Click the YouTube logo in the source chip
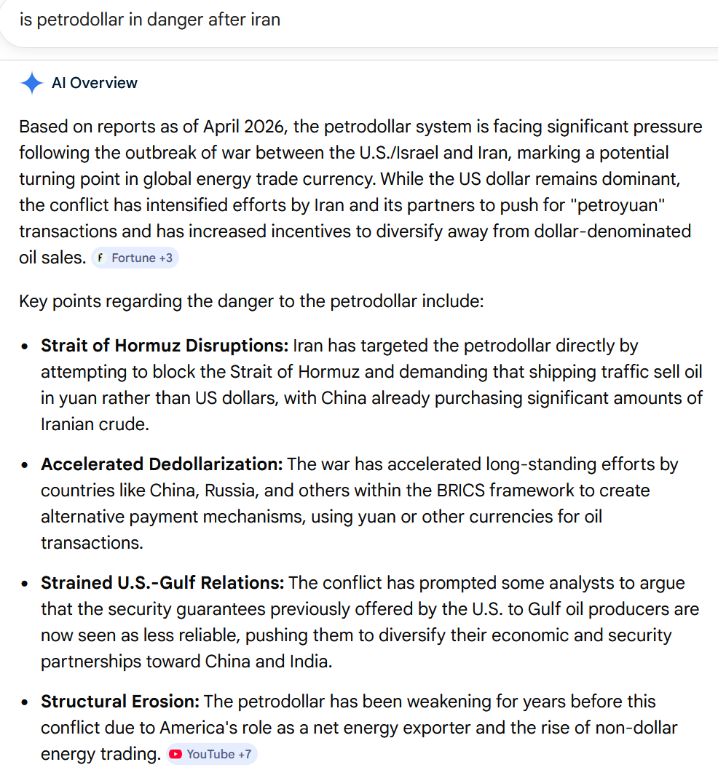The height and width of the screenshot is (778, 718). pyautogui.click(x=175, y=755)
